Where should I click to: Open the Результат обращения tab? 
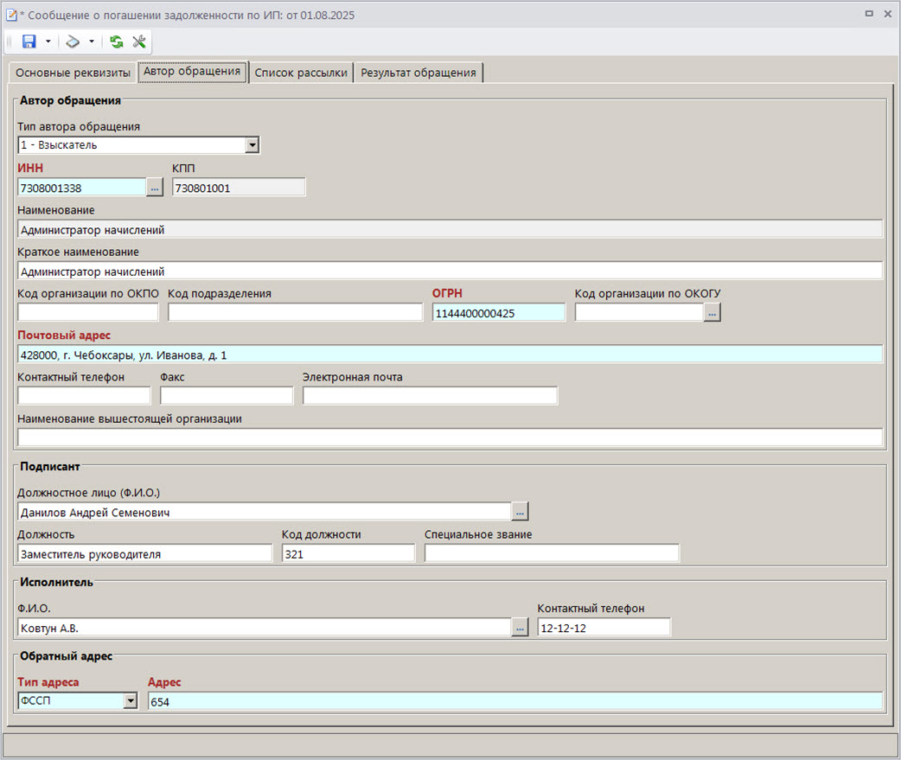click(419, 73)
